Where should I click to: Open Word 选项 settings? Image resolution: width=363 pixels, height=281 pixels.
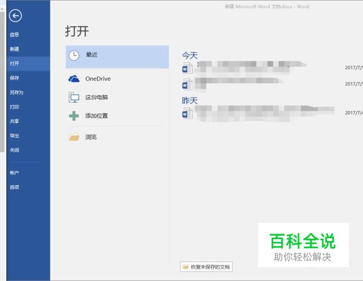point(15,187)
